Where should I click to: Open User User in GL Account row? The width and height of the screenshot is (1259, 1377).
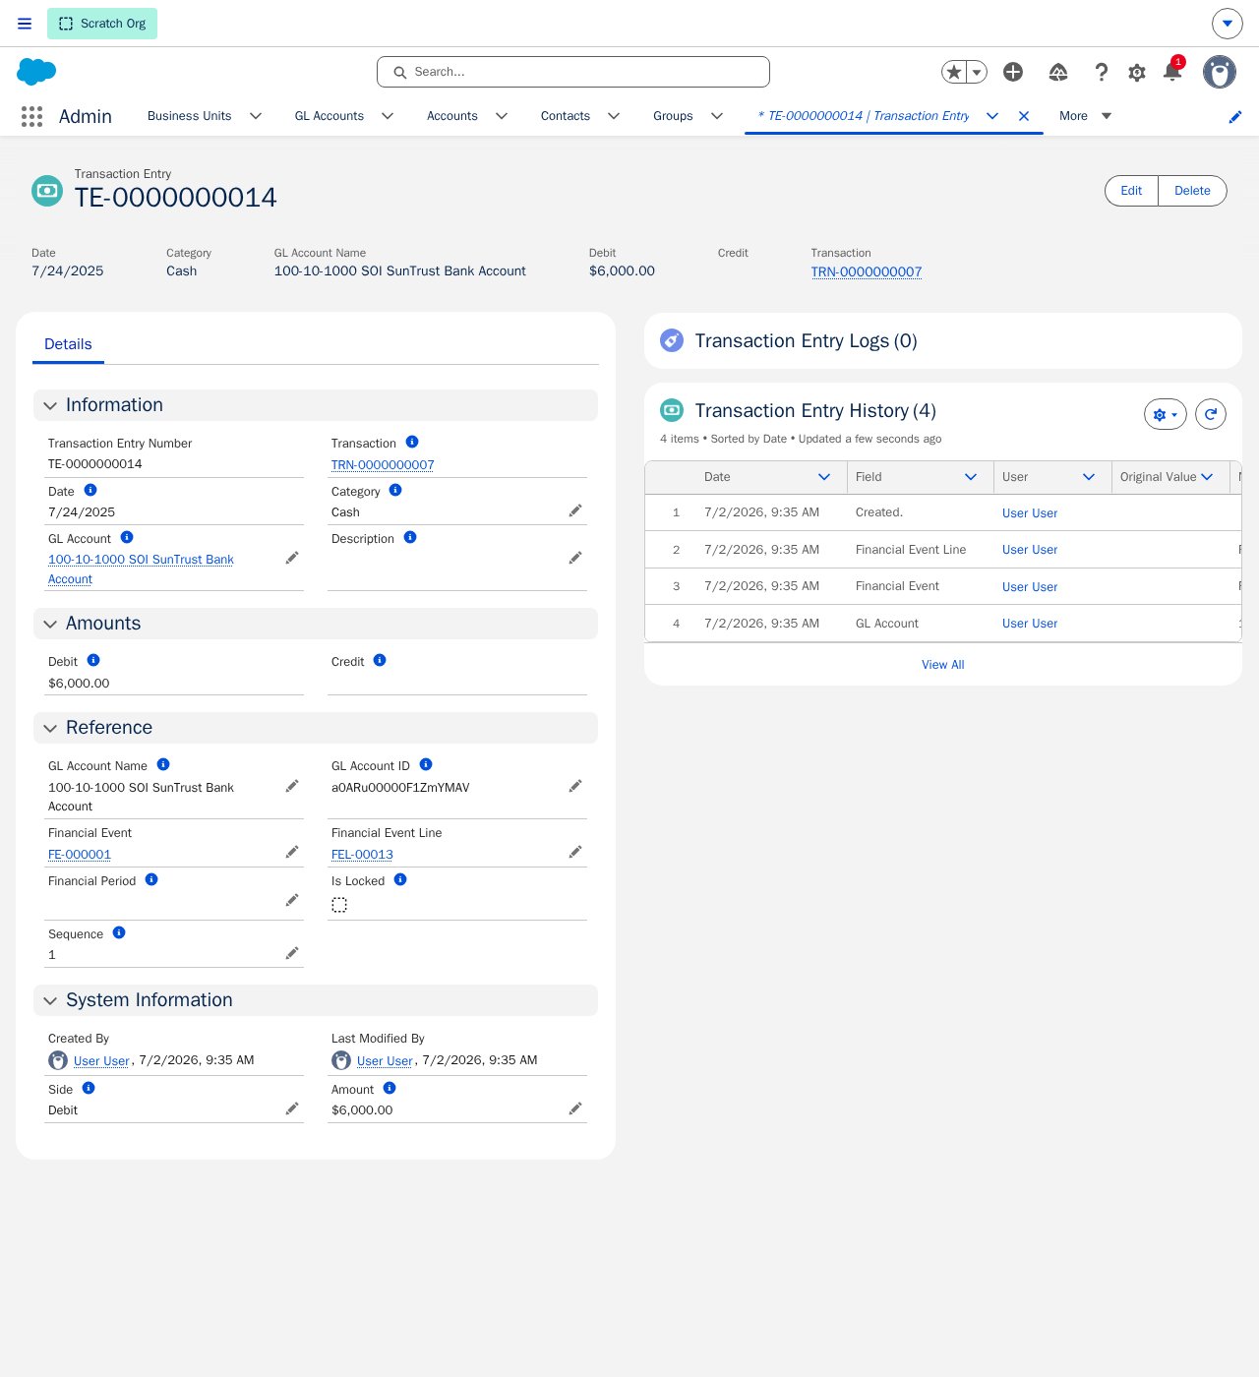tap(1030, 624)
